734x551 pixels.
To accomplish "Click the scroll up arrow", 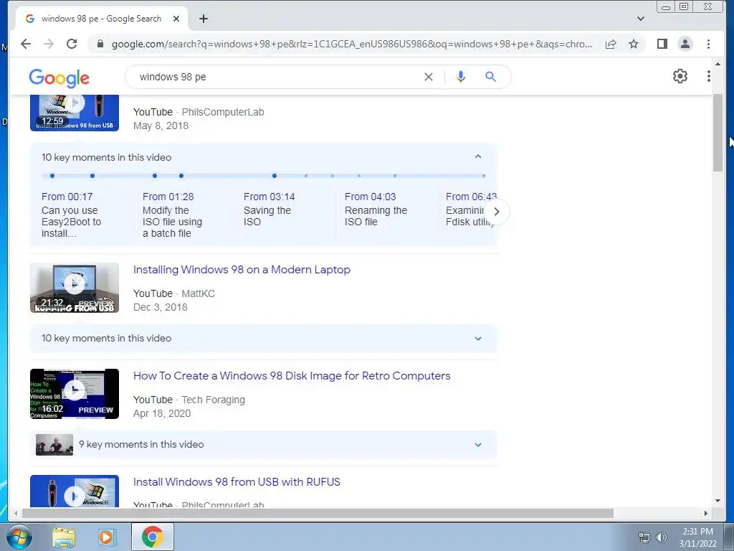I will click(x=718, y=63).
